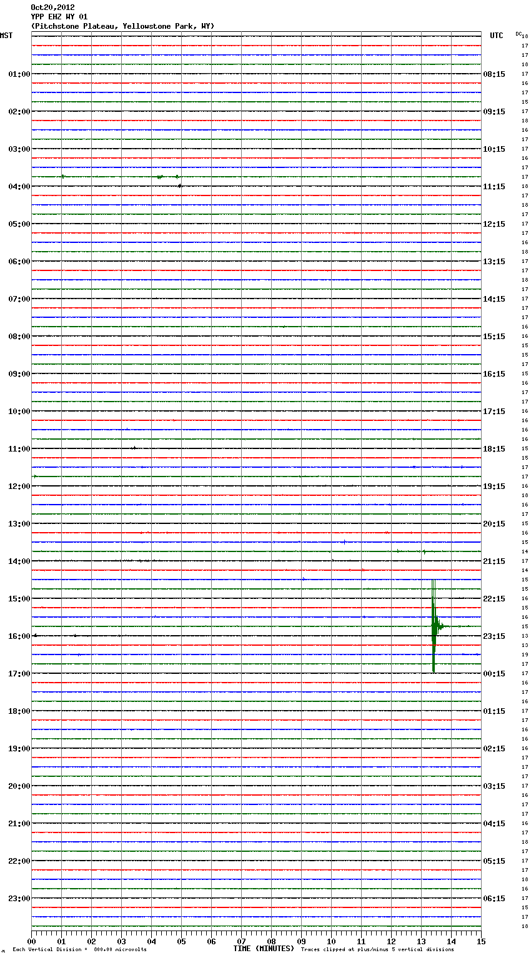
Task: Select the station code YPP EHZ WY 01
Action: [x=59, y=17]
